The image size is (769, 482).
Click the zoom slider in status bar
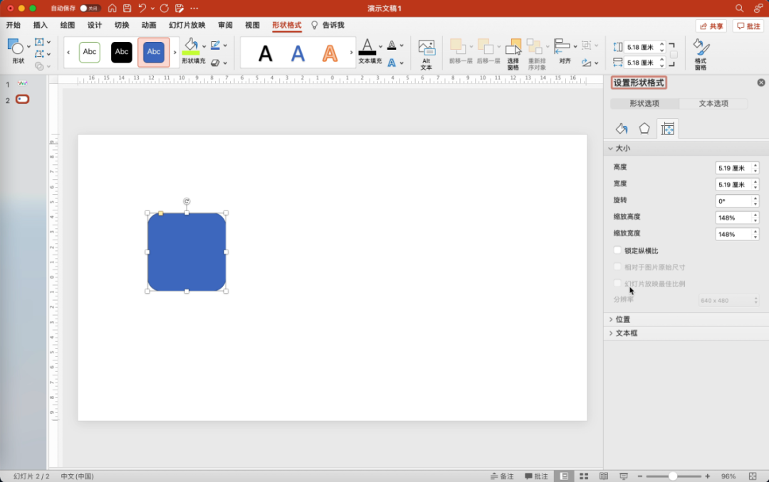(x=672, y=476)
